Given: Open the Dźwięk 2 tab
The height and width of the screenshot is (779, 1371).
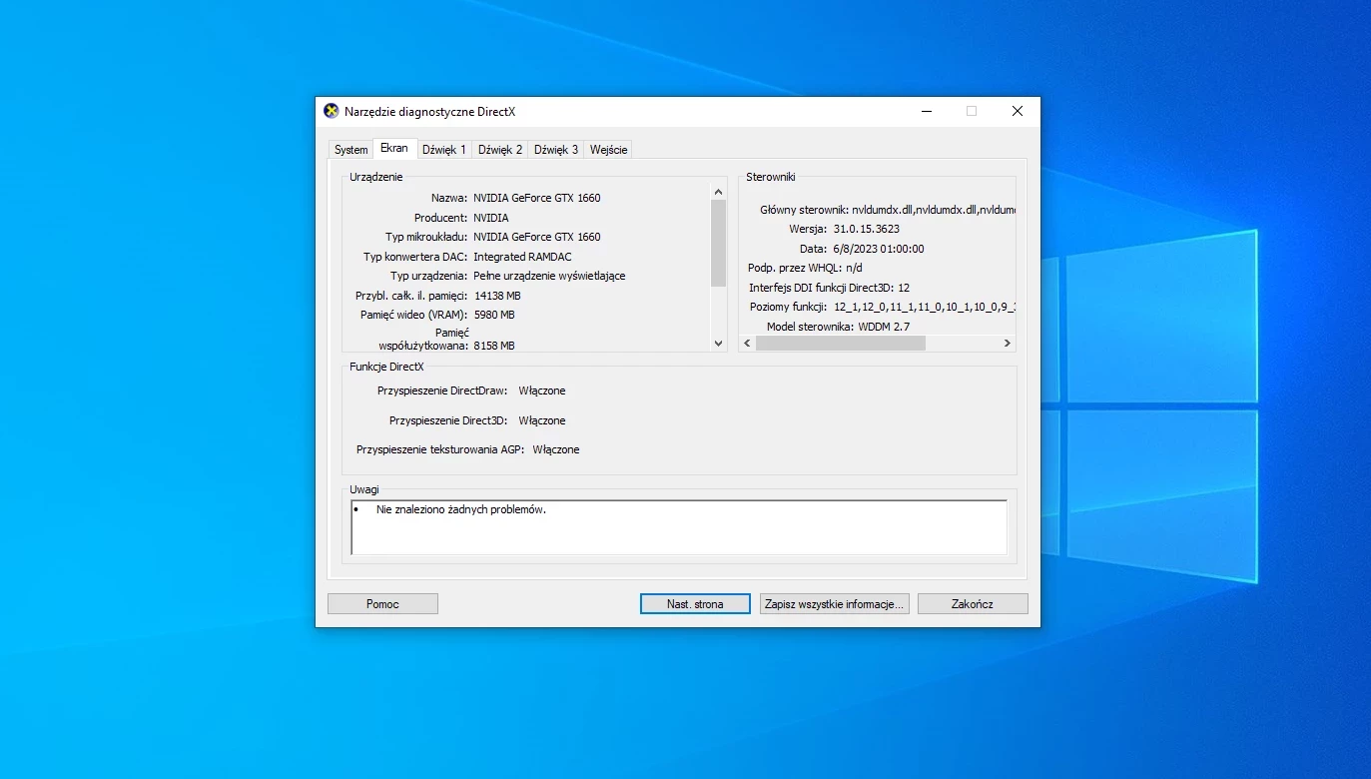Looking at the screenshot, I should click(500, 150).
